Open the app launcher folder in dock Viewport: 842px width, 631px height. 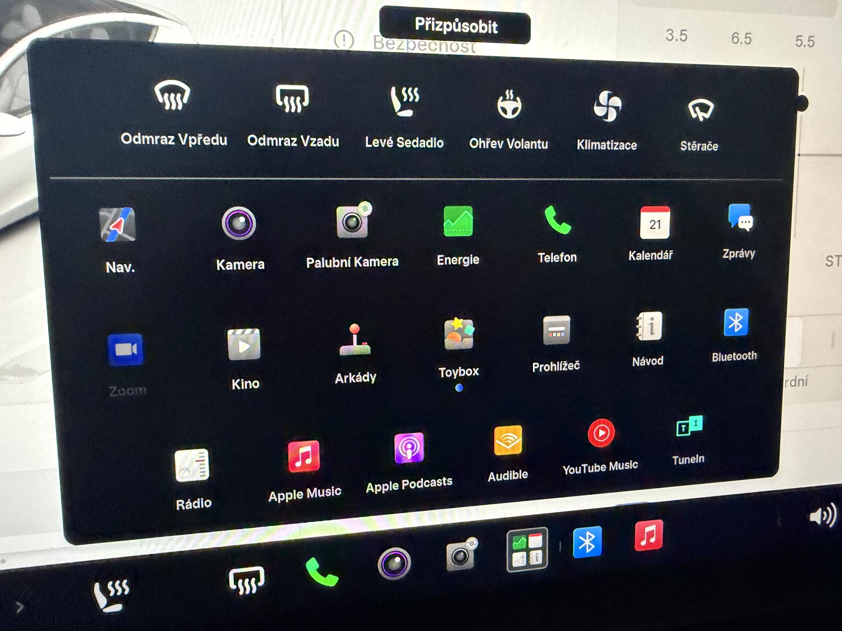pyautogui.click(x=527, y=549)
